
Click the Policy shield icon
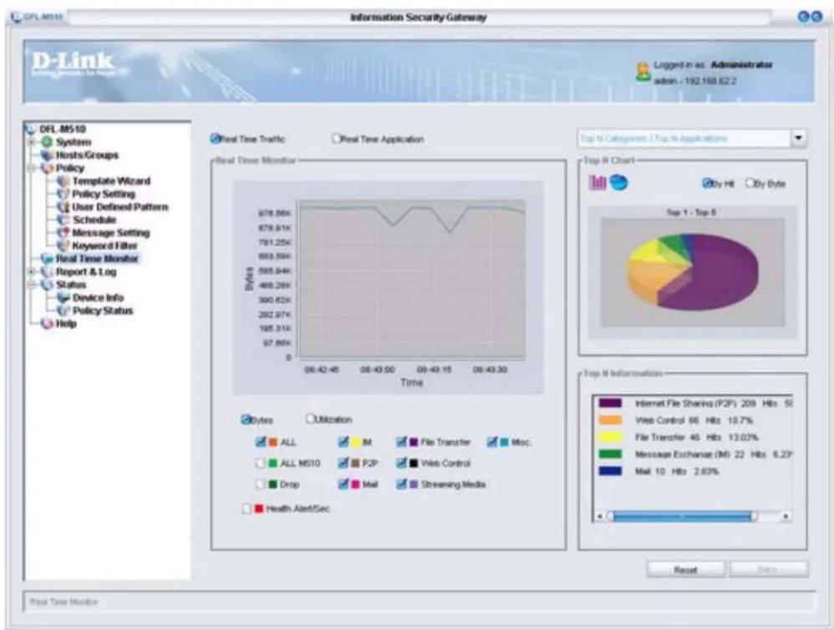[48, 168]
